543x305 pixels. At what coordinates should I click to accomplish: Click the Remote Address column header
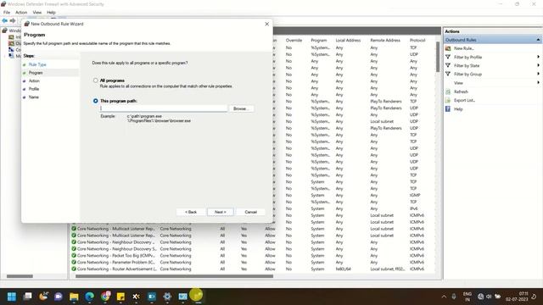click(x=385, y=41)
